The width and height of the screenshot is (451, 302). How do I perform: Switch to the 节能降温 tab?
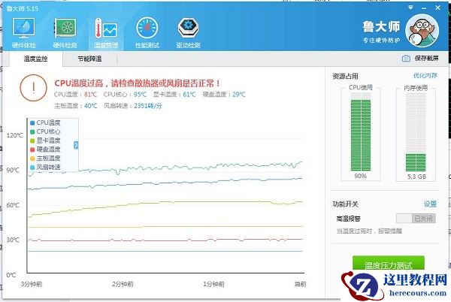pos(89,59)
